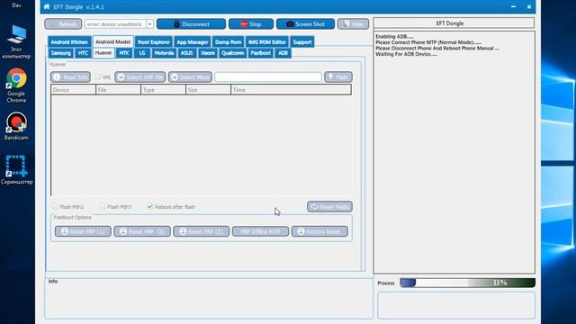Select the Qualcomm tab
Image resolution: width=576 pixels, height=324 pixels.
(x=232, y=53)
